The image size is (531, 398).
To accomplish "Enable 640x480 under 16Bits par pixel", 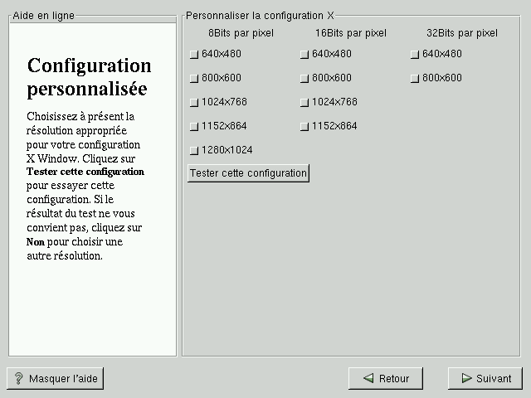I will coord(304,55).
